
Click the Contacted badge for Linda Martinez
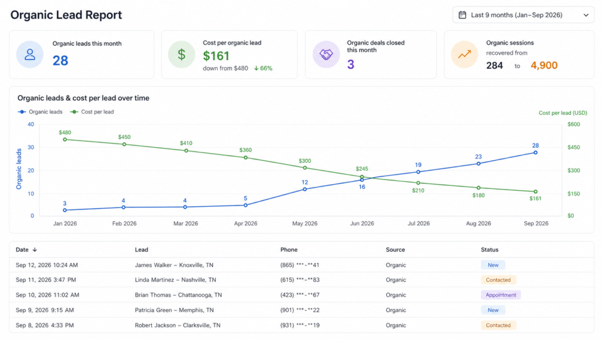499,280
